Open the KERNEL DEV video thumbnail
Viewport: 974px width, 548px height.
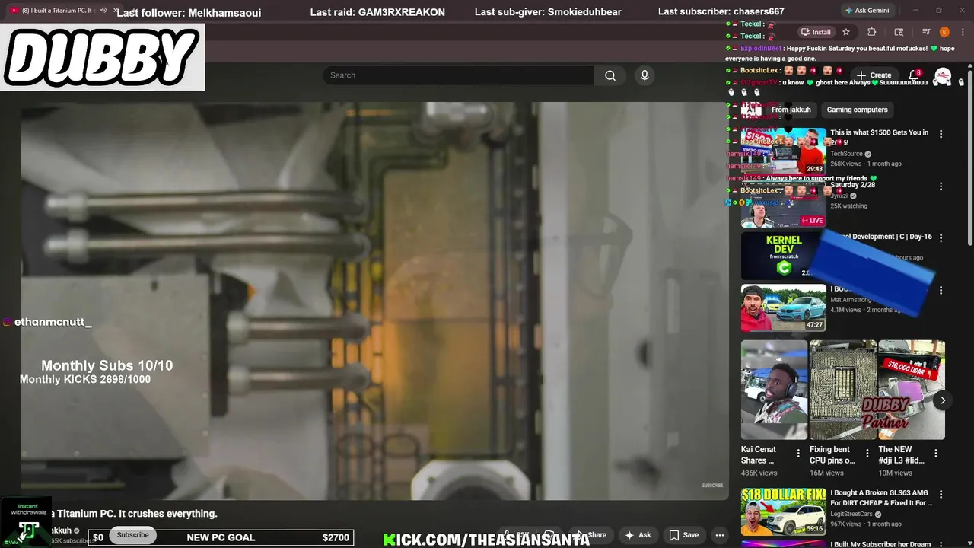coord(784,255)
